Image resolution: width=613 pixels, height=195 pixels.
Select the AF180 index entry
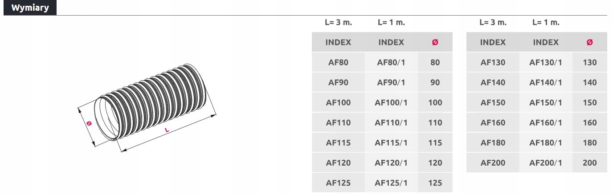tap(493, 142)
